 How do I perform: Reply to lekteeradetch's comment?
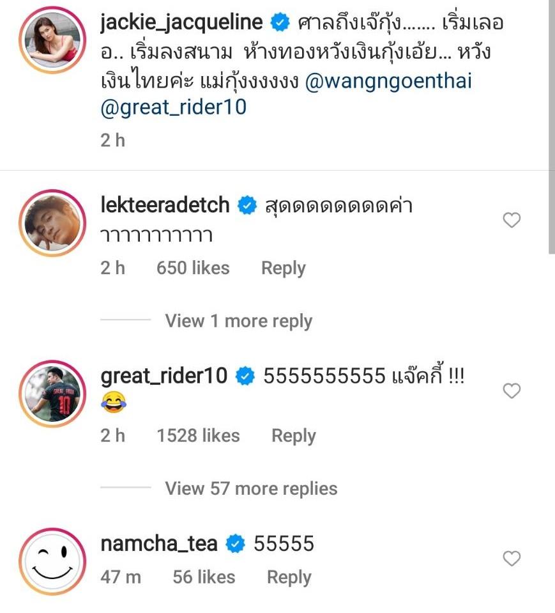coord(283,268)
